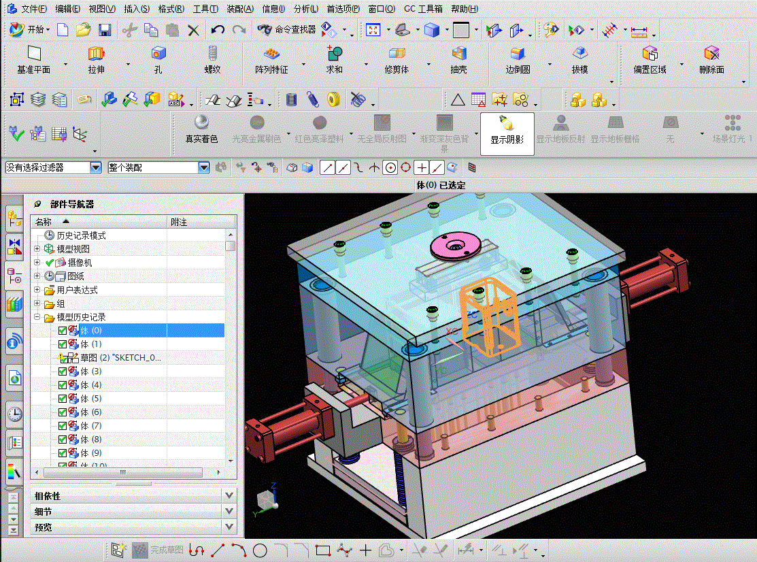757x562 pixels.
Task: Open the 分析(L) menu
Action: [306, 9]
